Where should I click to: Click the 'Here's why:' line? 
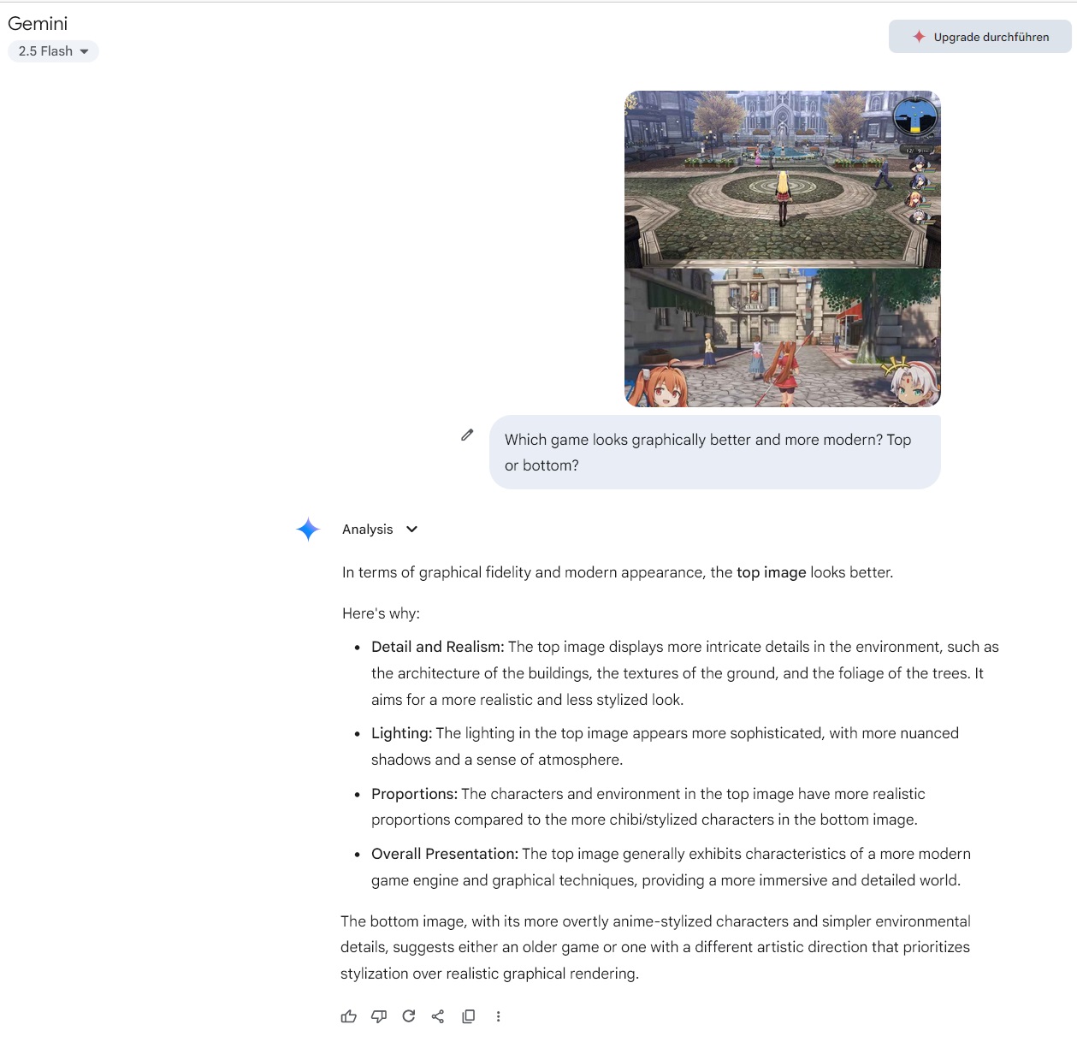381,613
